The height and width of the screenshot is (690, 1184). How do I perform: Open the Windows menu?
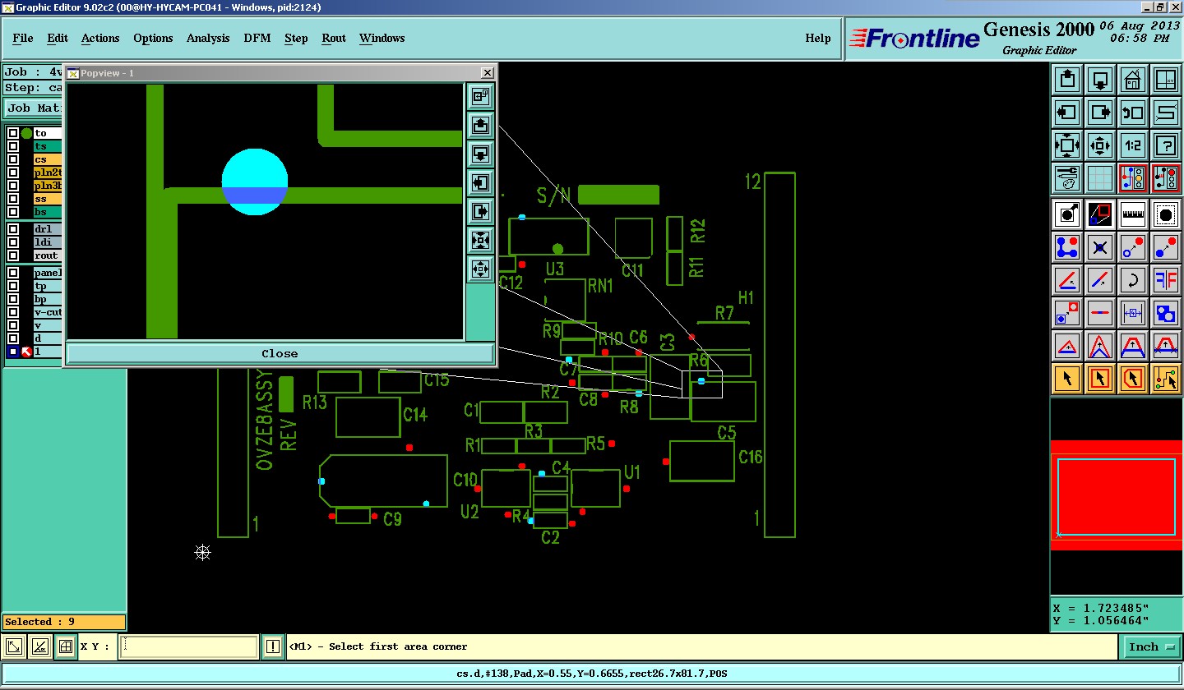pos(382,38)
